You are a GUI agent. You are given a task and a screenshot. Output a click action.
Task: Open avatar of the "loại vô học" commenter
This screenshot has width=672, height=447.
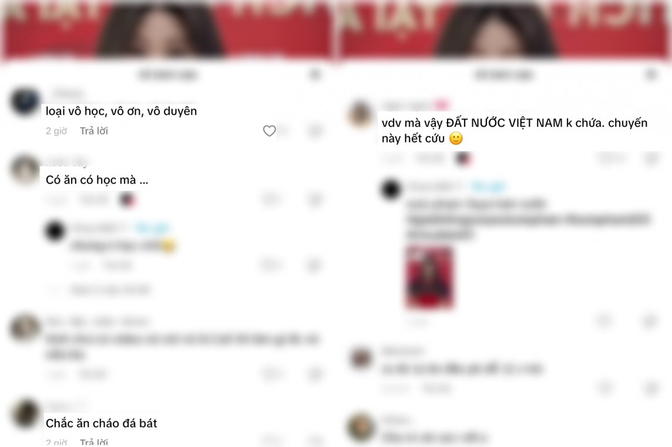point(25,102)
